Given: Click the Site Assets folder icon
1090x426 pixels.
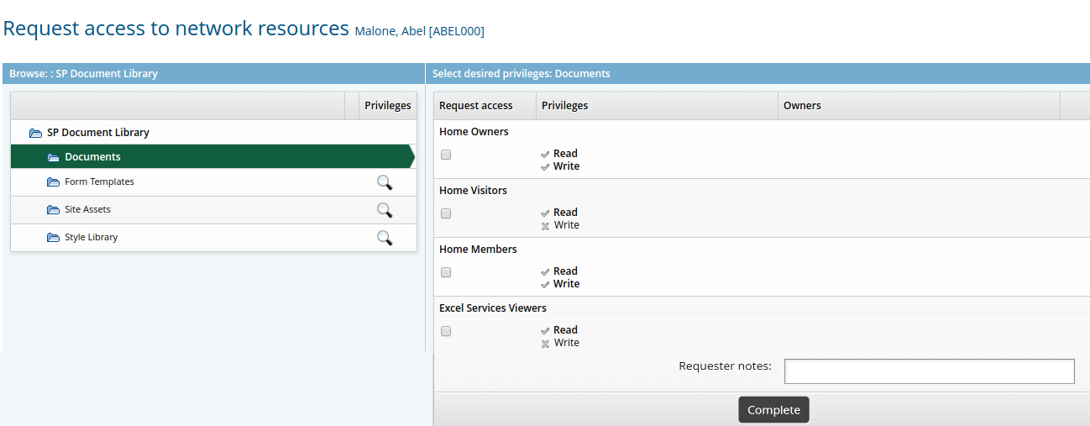Looking at the screenshot, I should [54, 210].
